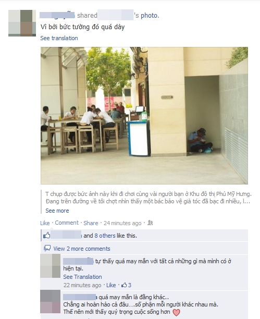The height and width of the screenshot is (319, 260).
Task: Open the 'photo' link in the post header
Action: (x=150, y=16)
